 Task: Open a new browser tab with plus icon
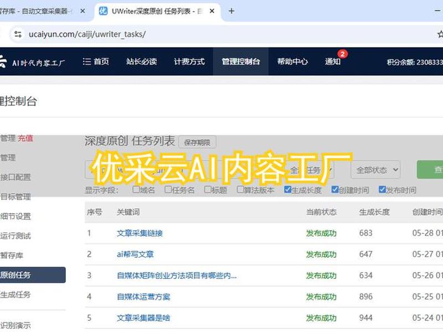point(231,11)
